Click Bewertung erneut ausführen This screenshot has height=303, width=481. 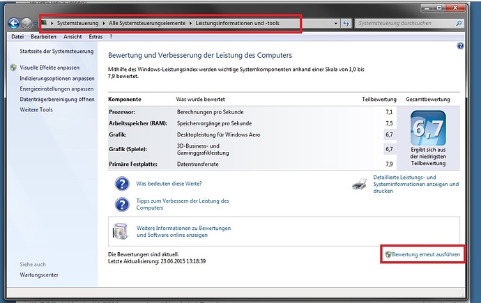pos(426,255)
